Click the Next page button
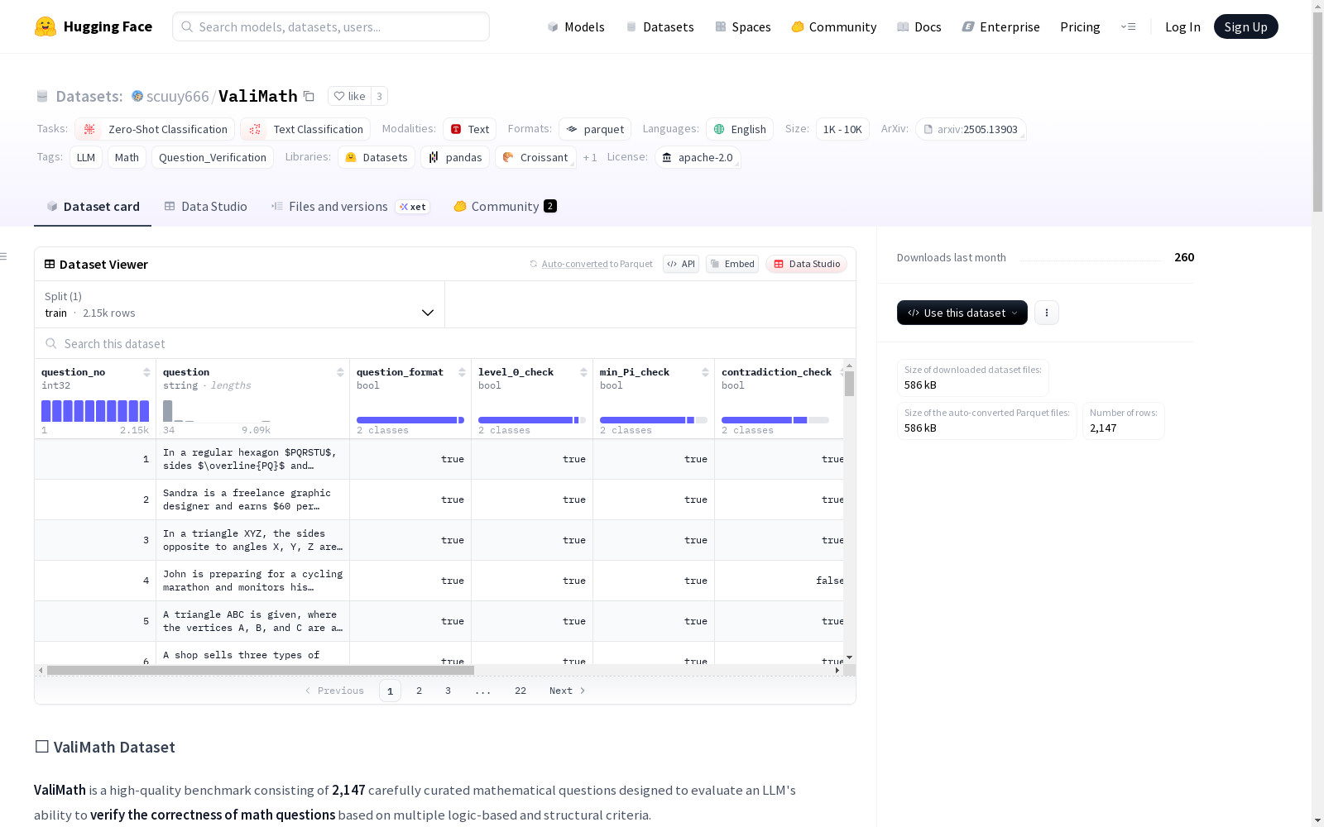This screenshot has height=827, width=1324. pos(568,691)
